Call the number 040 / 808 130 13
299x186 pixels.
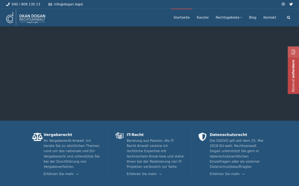pyautogui.click(x=26, y=4)
